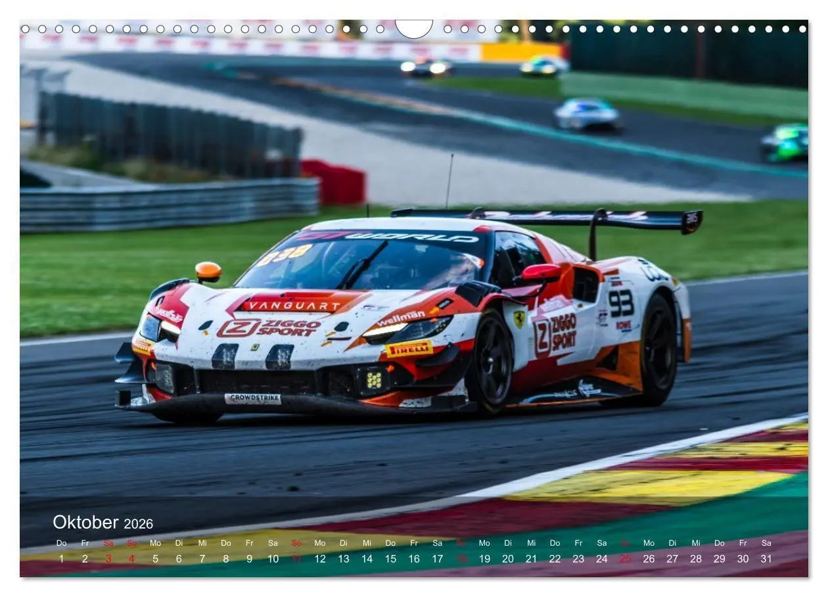Select date 9 in the calendar row

coord(249,559)
